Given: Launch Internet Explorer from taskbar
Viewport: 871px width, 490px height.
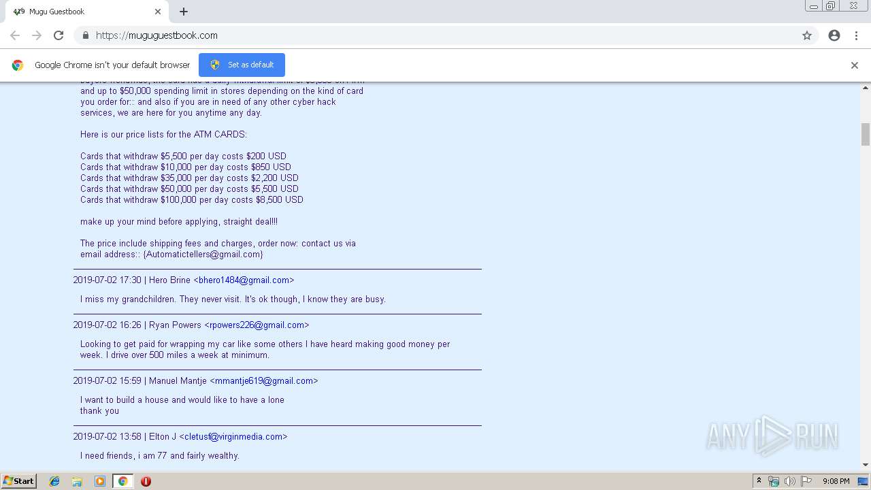Looking at the screenshot, I should tap(54, 481).
